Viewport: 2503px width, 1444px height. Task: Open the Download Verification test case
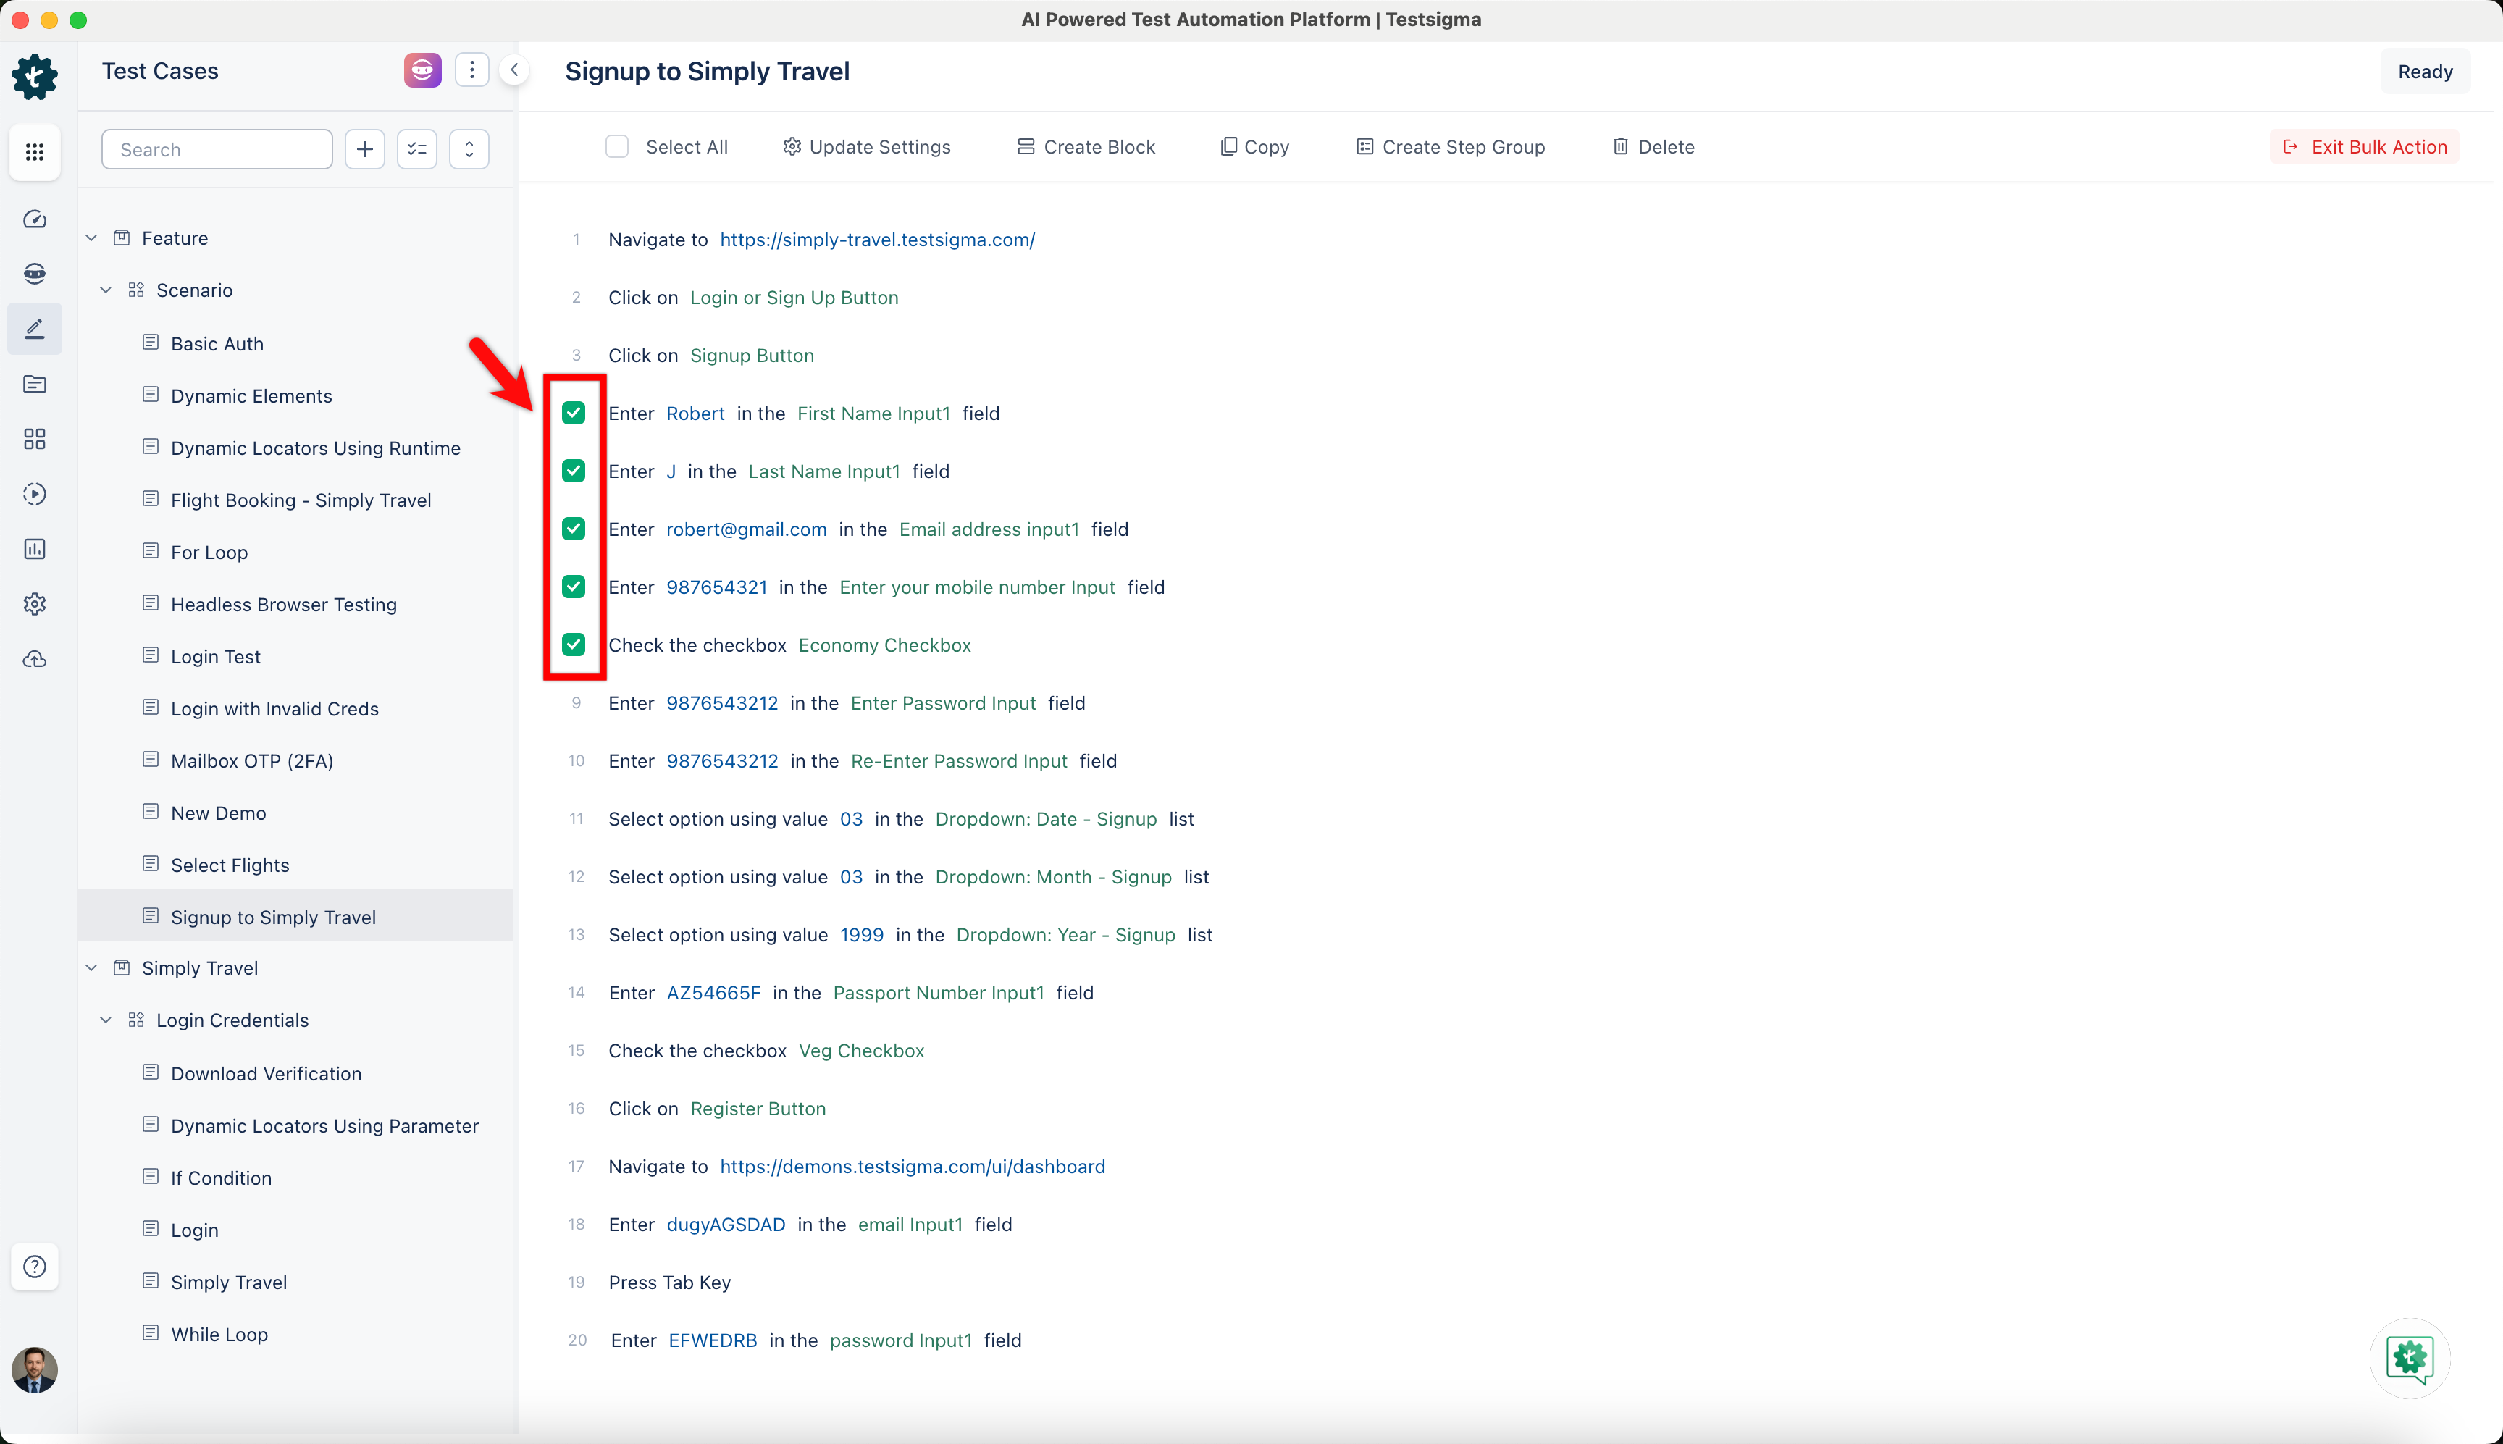(x=266, y=1073)
